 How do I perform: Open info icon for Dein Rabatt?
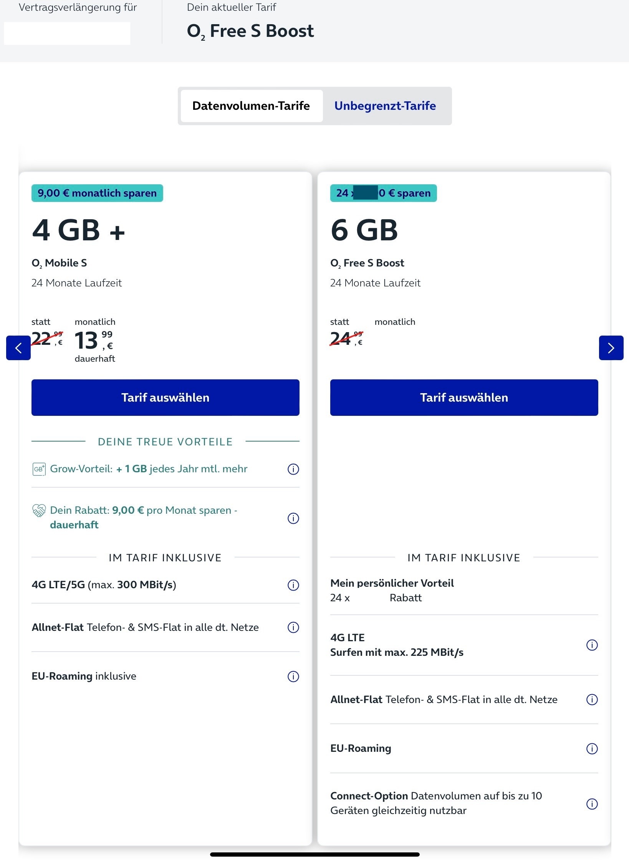tap(293, 518)
